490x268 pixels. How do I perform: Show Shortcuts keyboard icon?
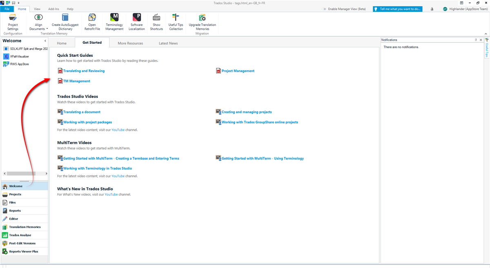coord(156,18)
